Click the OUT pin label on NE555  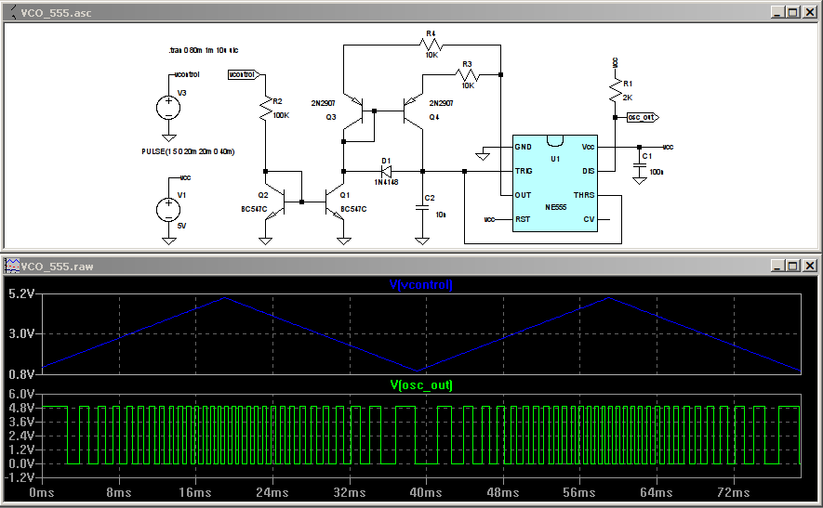pyautogui.click(x=523, y=195)
